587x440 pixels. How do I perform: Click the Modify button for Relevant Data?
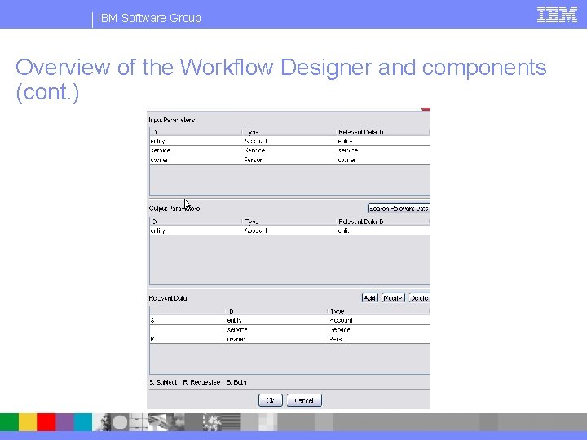coord(393,298)
